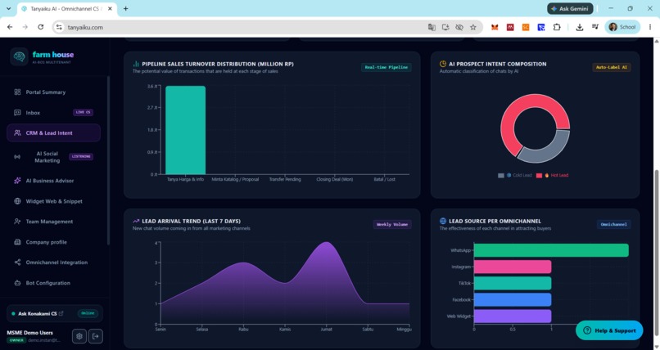Click the Help & Support button

(609, 330)
